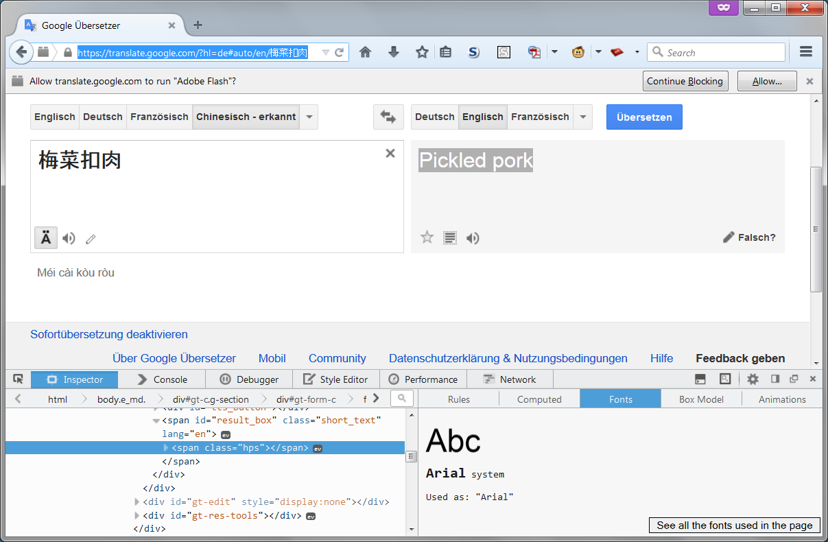828x542 pixels.
Task: Click the element picker icon in devtools
Action: pyautogui.click(x=19, y=379)
